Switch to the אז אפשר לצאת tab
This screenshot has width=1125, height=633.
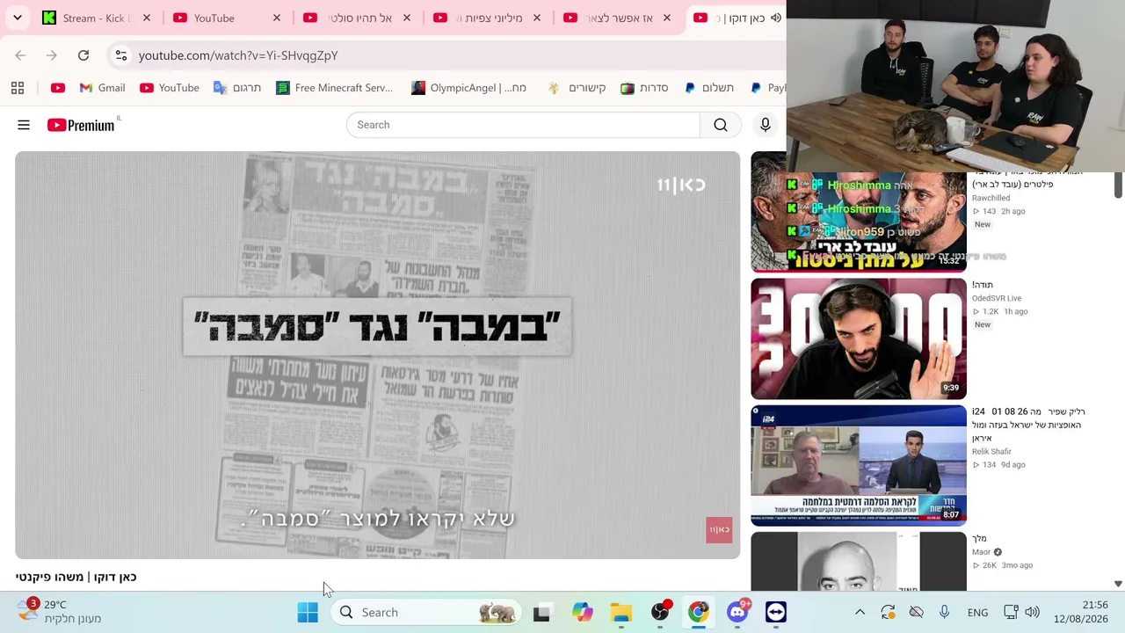tap(618, 18)
